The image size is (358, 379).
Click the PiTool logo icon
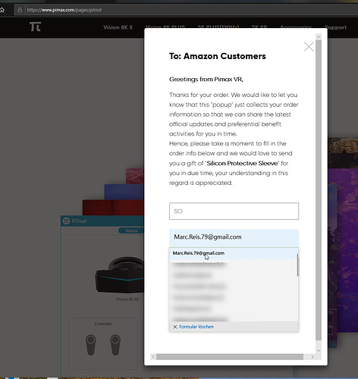pos(66,221)
